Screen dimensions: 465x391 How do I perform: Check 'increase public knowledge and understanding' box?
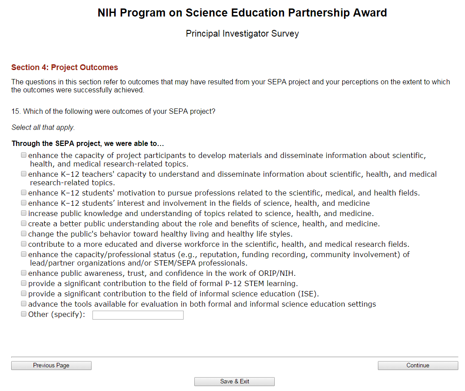(23, 213)
